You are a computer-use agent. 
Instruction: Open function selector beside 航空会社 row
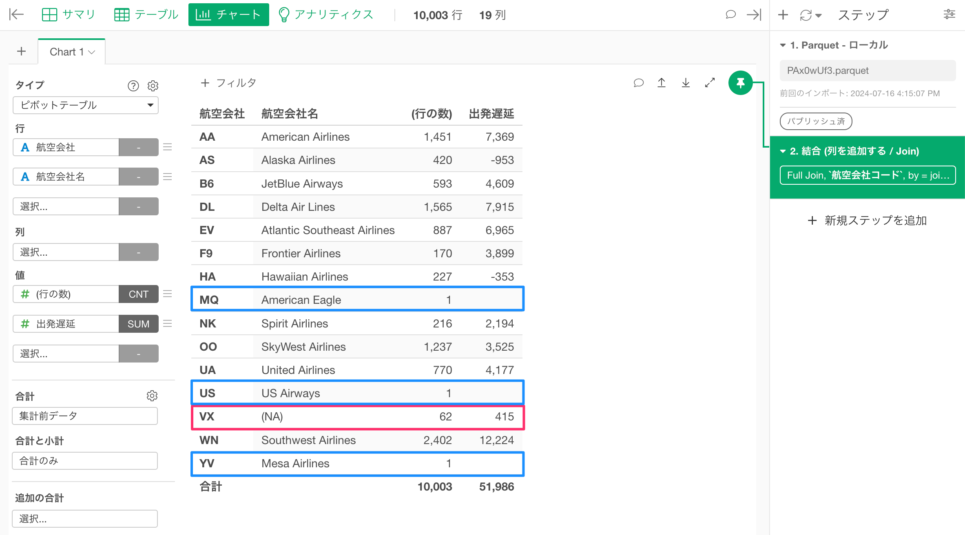[139, 147]
